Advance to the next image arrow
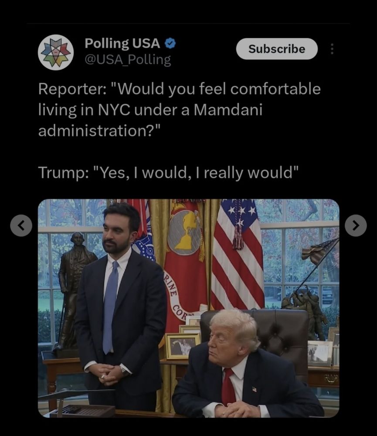 [356, 225]
